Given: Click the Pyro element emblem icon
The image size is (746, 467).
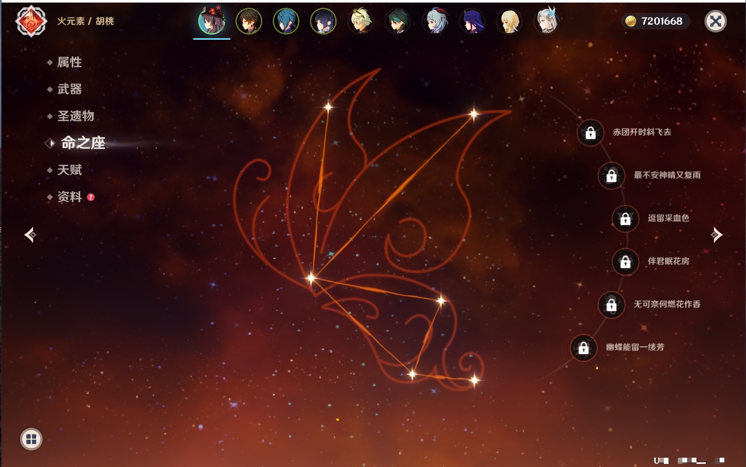Looking at the screenshot, I should (x=31, y=21).
